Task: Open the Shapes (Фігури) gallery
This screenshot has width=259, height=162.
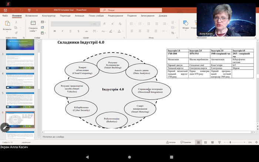Action: [185, 24]
